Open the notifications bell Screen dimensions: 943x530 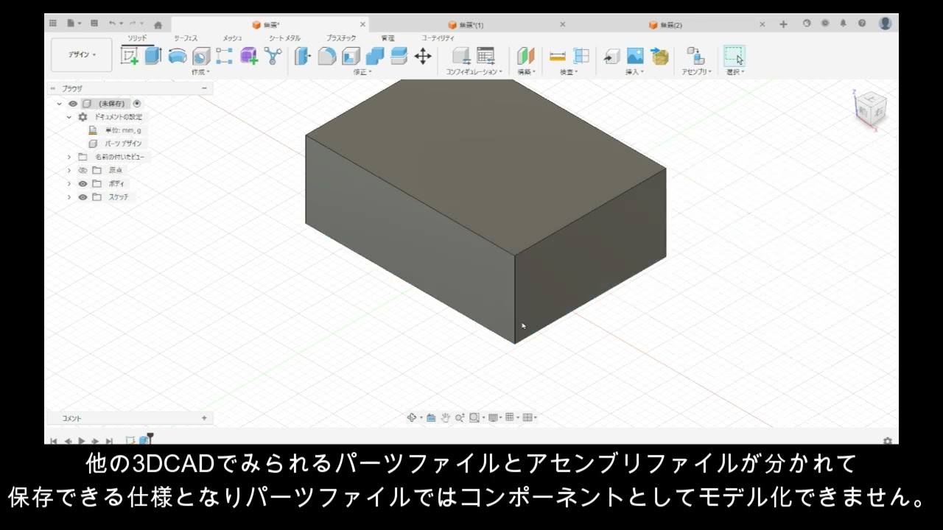click(x=844, y=24)
